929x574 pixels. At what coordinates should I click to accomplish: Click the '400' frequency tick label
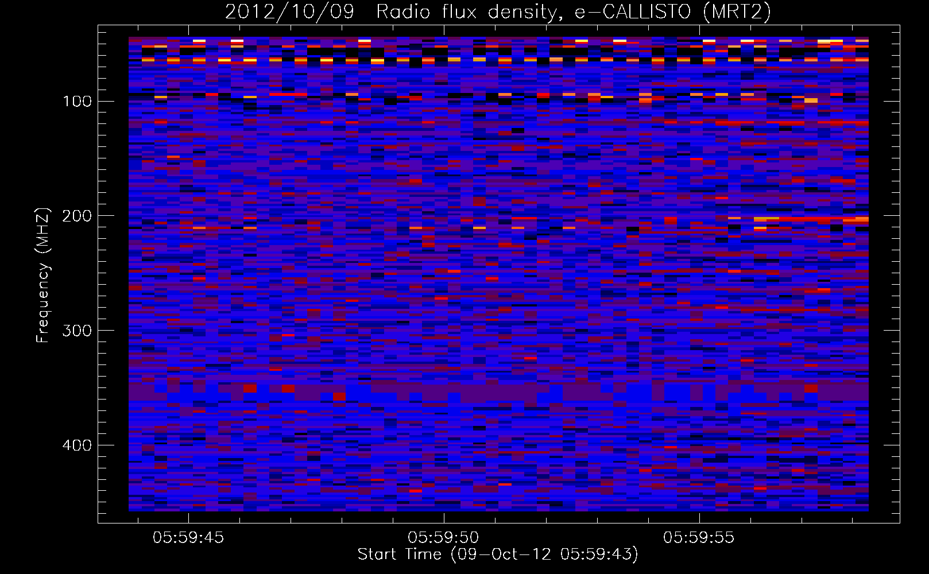tap(77, 445)
